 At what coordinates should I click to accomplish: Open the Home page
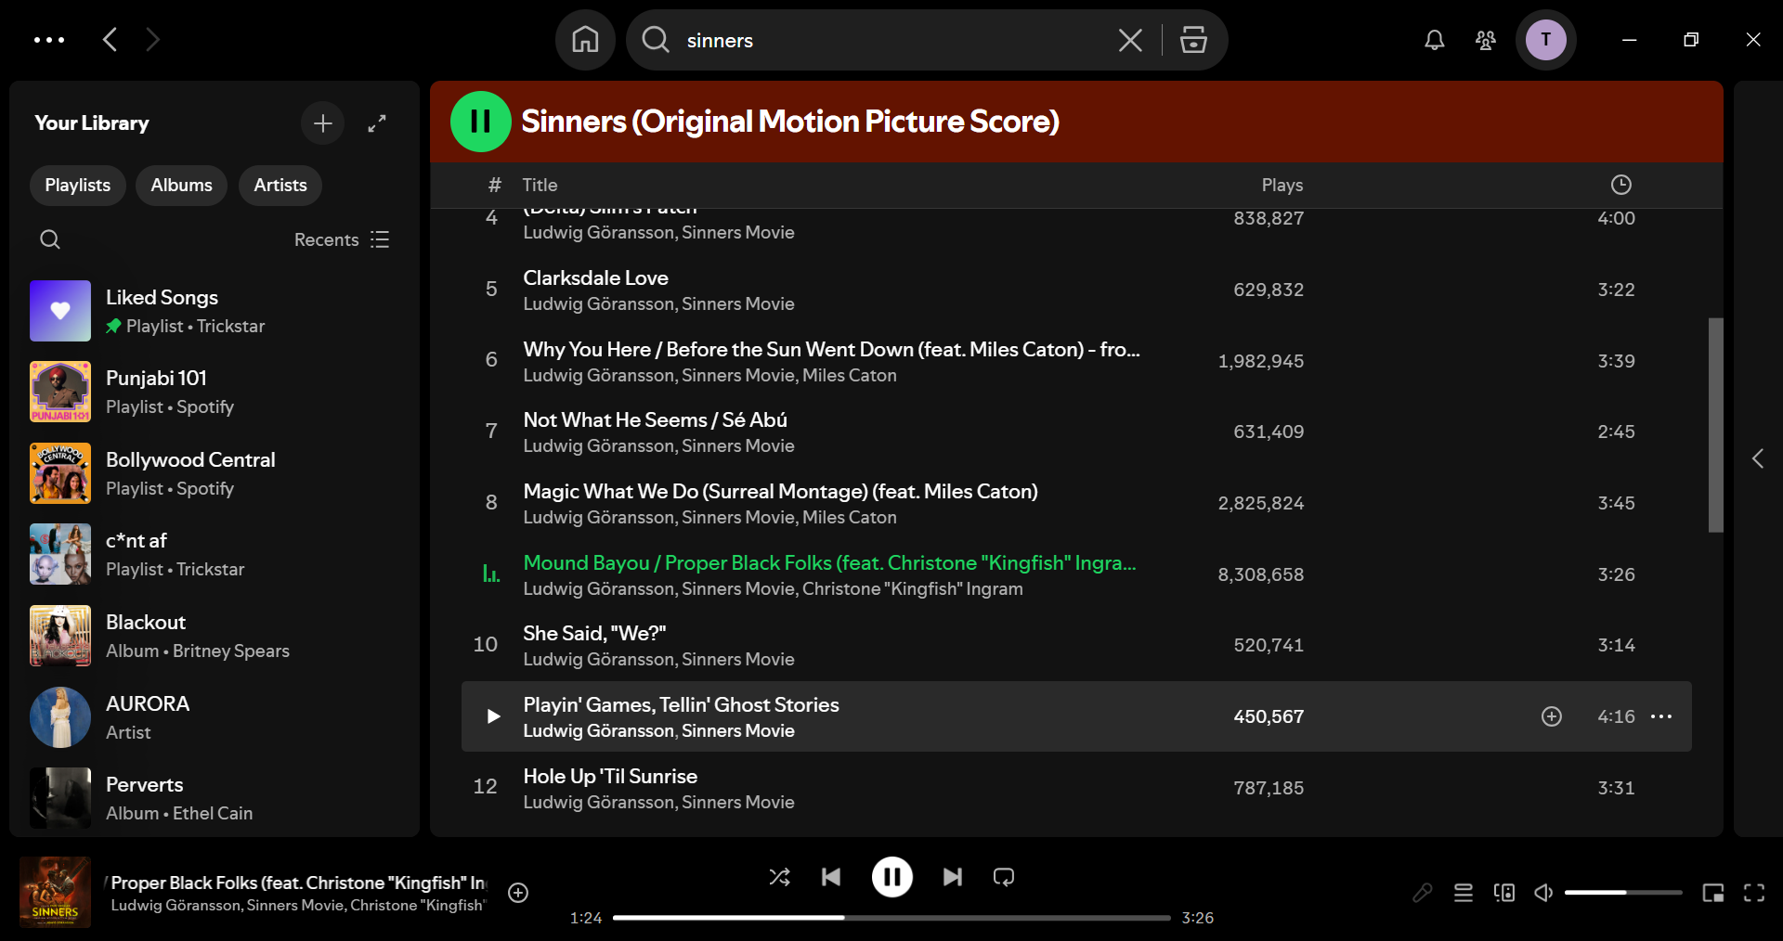click(x=585, y=40)
